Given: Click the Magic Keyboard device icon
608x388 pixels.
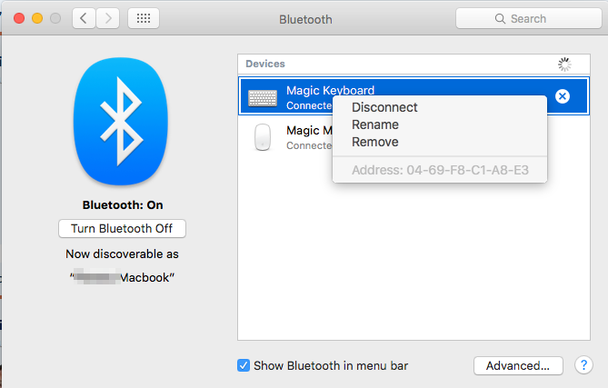Looking at the screenshot, I should click(263, 97).
